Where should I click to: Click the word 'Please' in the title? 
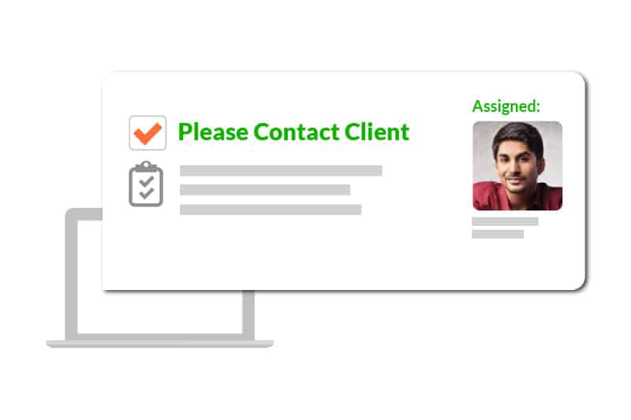pyautogui.click(x=213, y=132)
